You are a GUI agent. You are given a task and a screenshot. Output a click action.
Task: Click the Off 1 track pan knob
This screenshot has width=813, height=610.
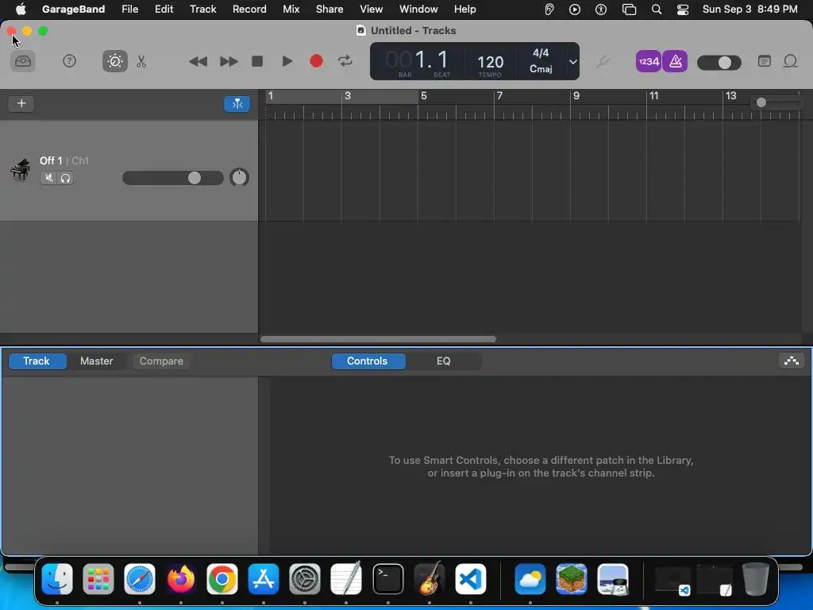239,177
